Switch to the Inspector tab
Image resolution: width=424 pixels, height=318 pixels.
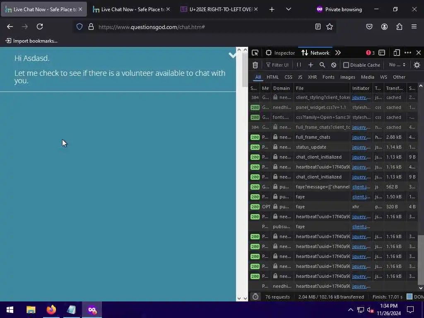click(280, 53)
